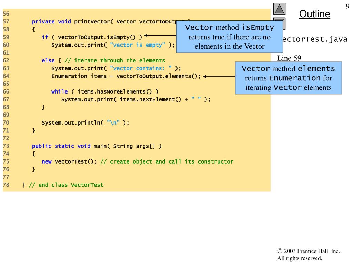This screenshot has height=265, width=353.
Task: Click line number 59
Action: click(x=6, y=37)
